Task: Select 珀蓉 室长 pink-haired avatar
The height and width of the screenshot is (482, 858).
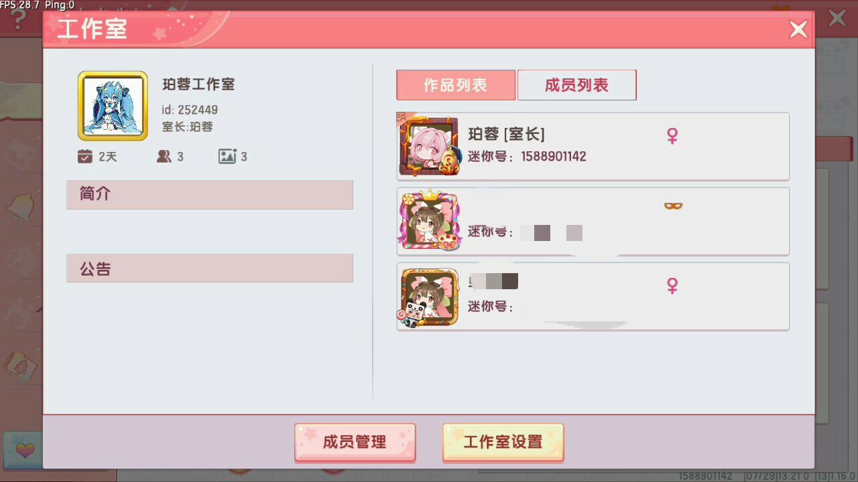Action: pos(429,145)
